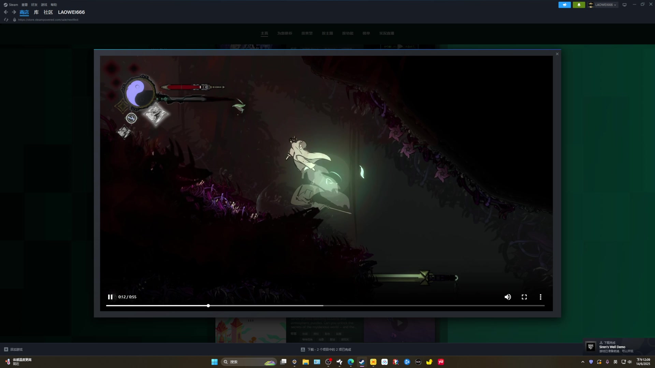
Task: Switch input language via the 英 indicator
Action: [x=615, y=362]
